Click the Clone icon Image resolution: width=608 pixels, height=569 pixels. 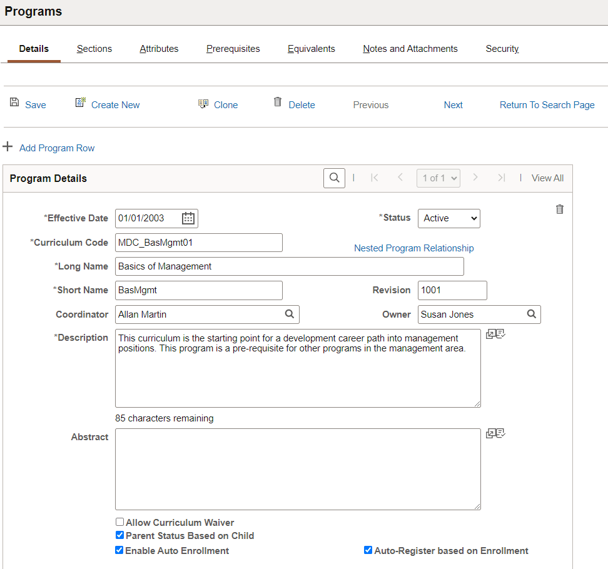[x=203, y=104]
